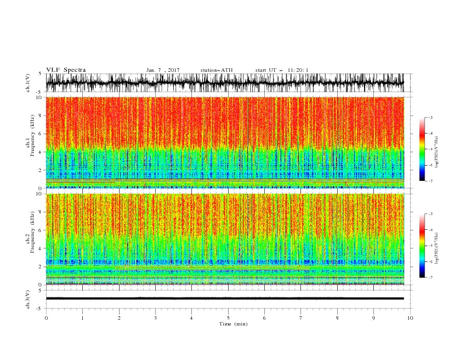Click the "9" tick label on the time axis
The width and height of the screenshot is (462, 357).
pos(373,318)
